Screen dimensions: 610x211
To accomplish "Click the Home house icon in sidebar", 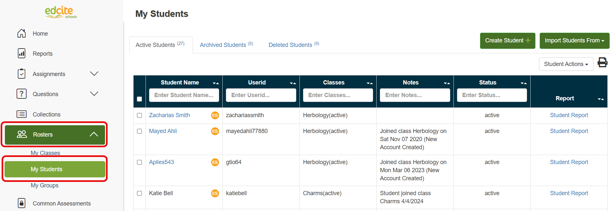I will pyautogui.click(x=21, y=33).
